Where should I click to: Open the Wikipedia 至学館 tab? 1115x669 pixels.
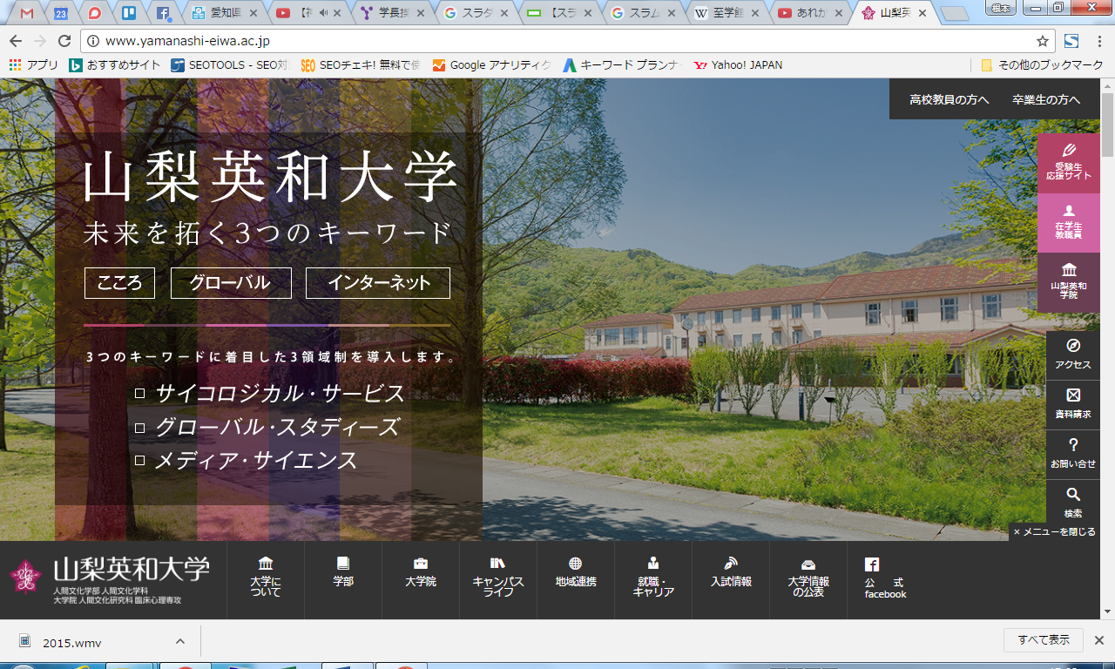[727, 13]
